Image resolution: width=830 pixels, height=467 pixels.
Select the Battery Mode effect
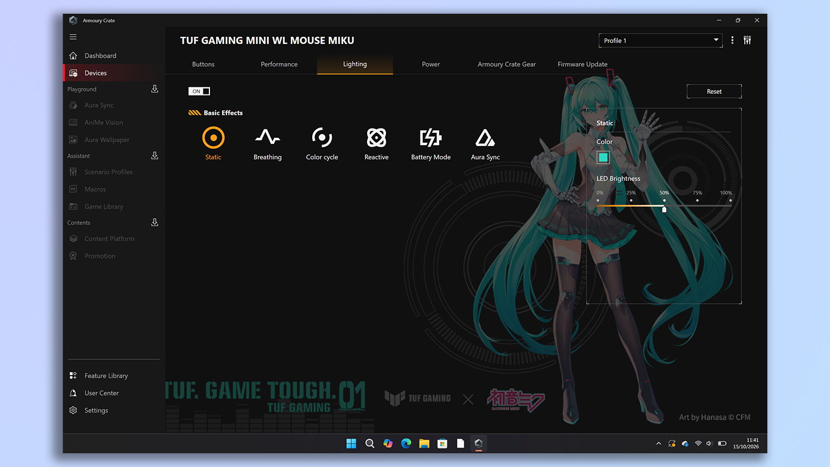pyautogui.click(x=431, y=144)
